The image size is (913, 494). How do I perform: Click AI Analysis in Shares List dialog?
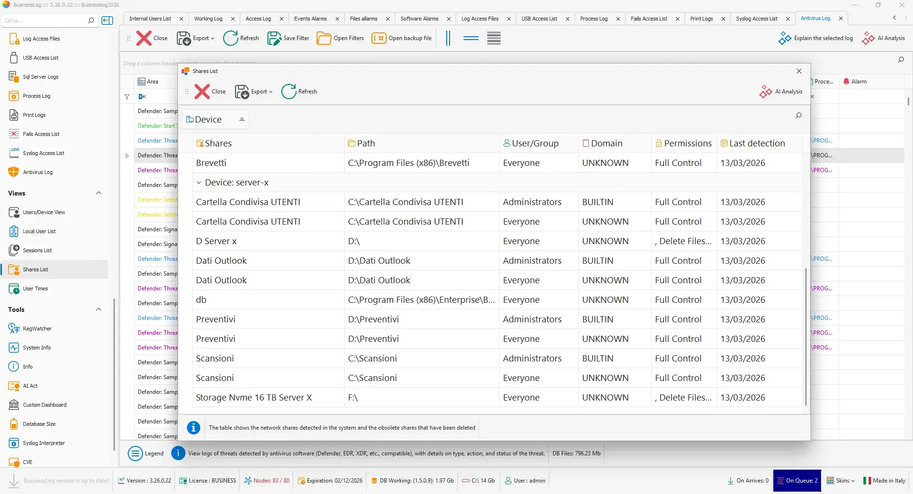click(781, 92)
